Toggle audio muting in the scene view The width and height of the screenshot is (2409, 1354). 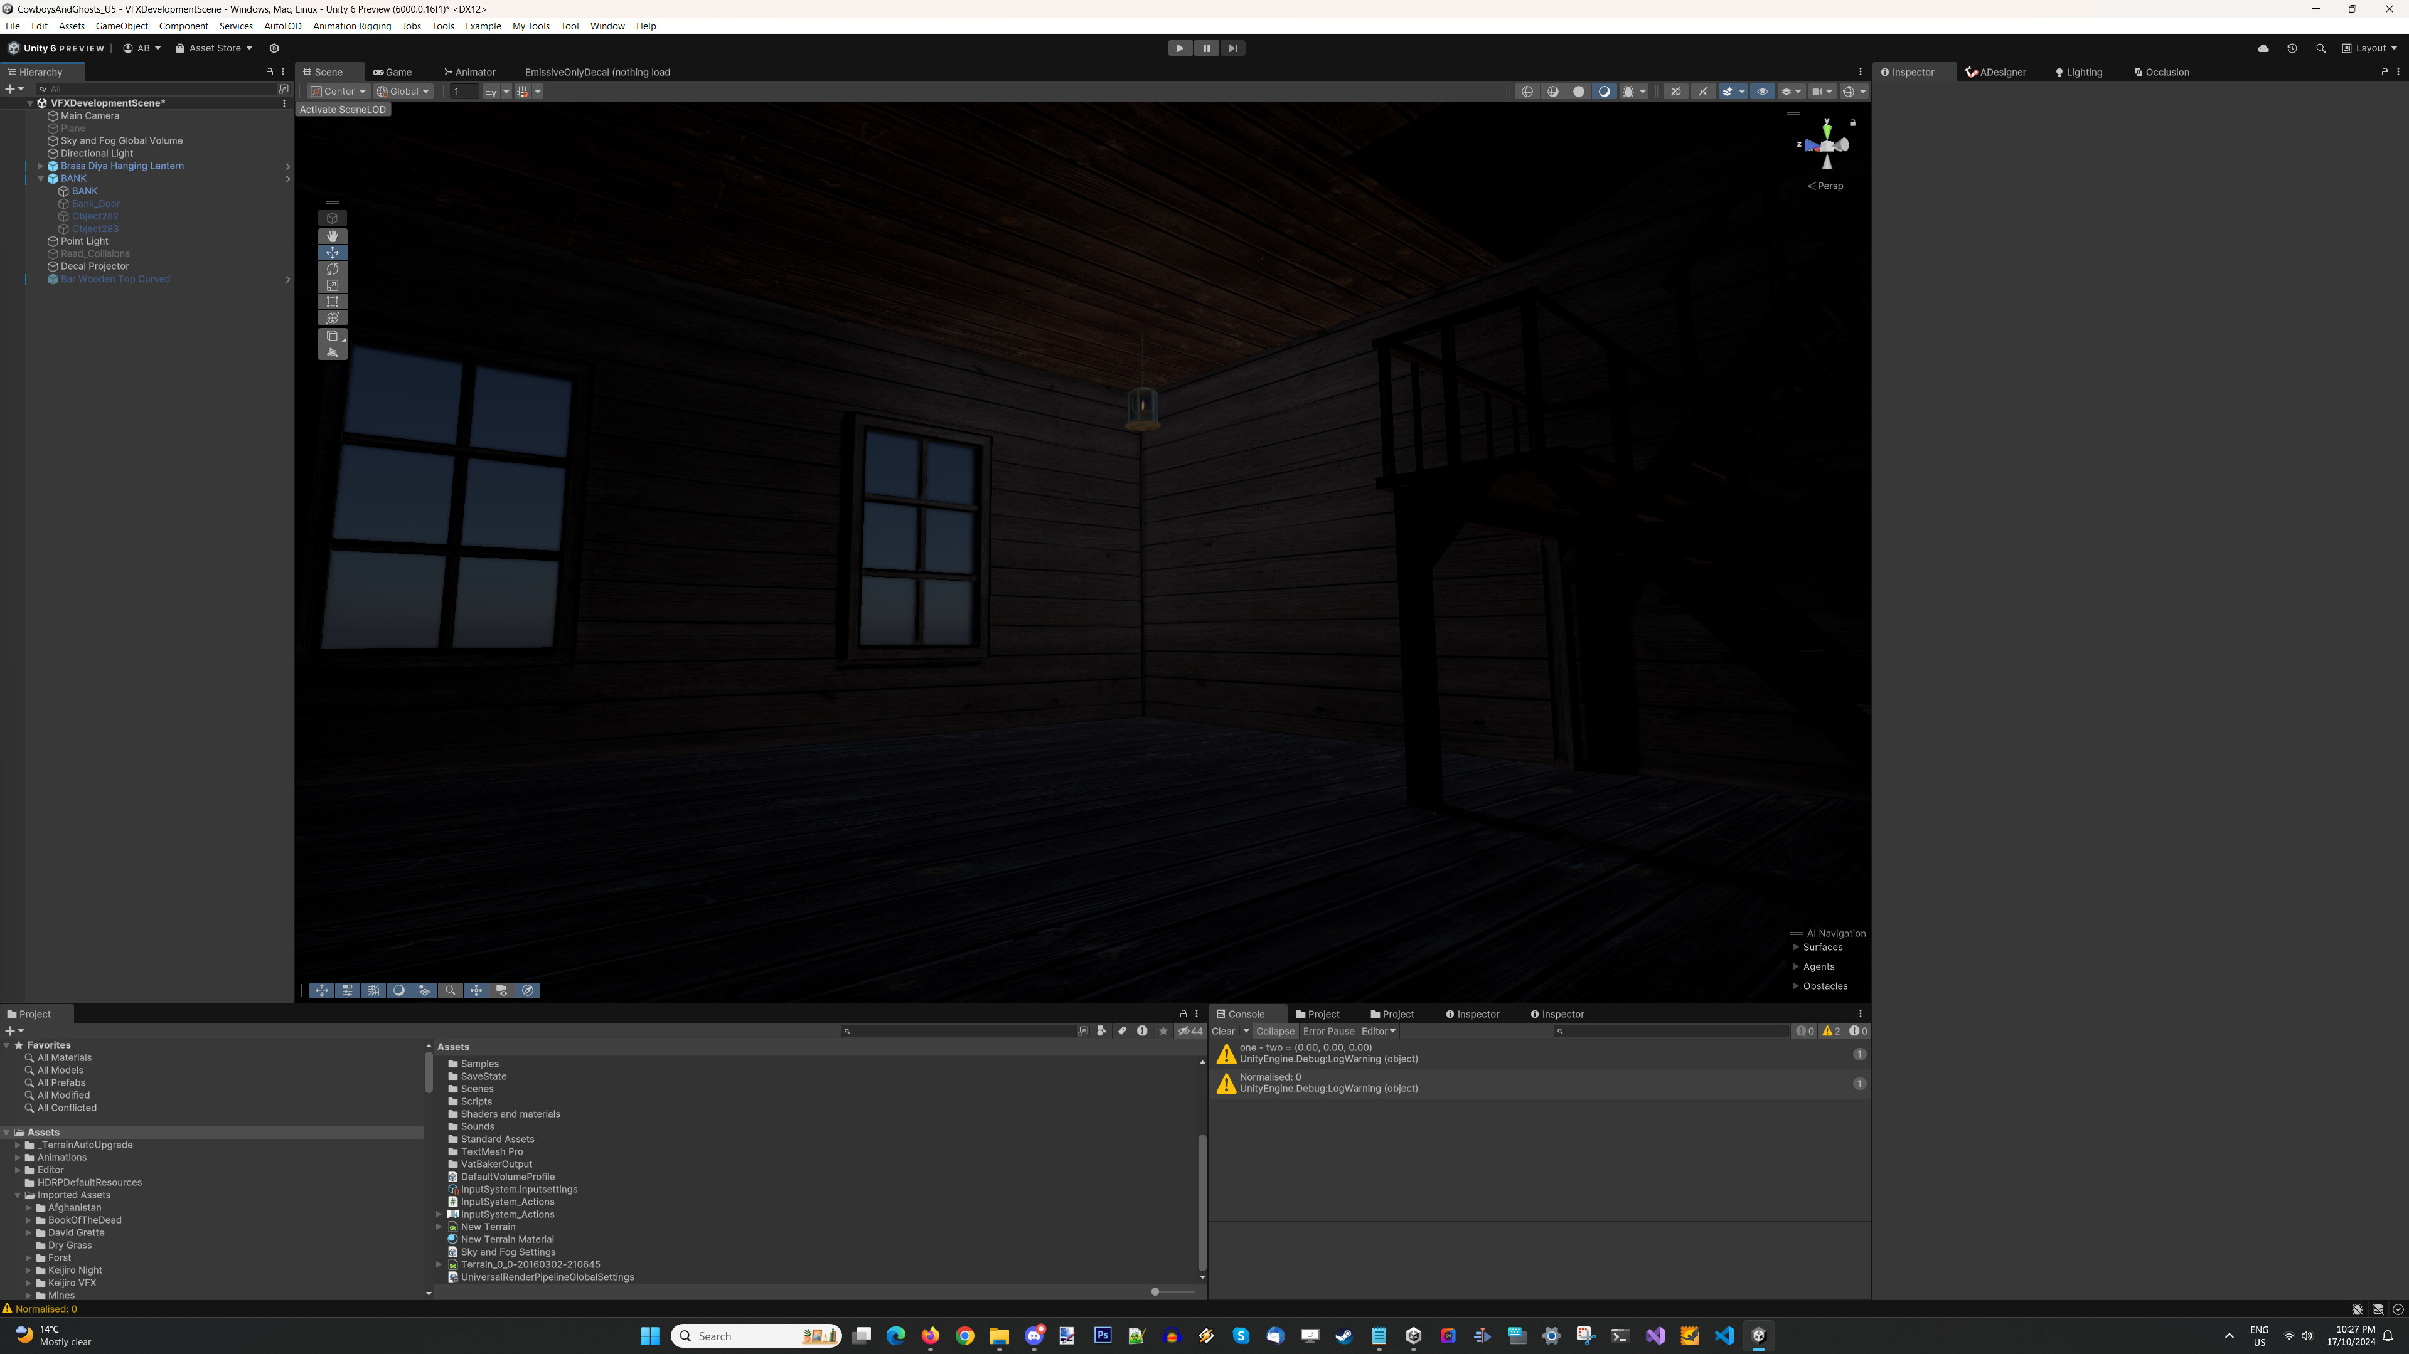tap(1704, 91)
